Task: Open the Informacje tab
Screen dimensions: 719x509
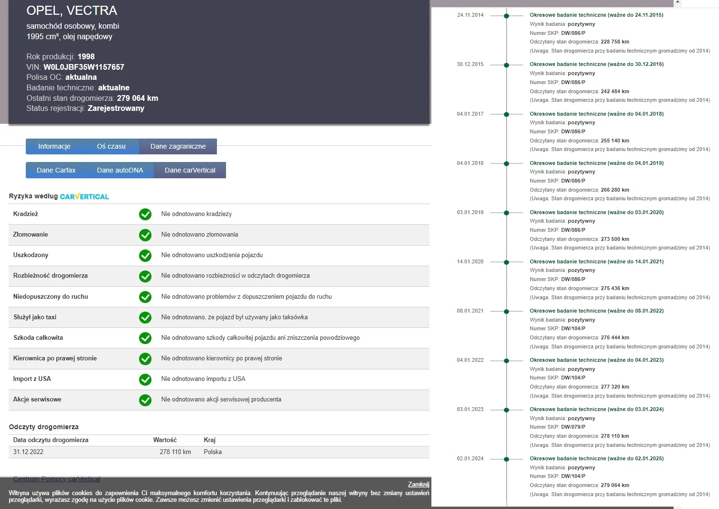Action: click(x=54, y=146)
